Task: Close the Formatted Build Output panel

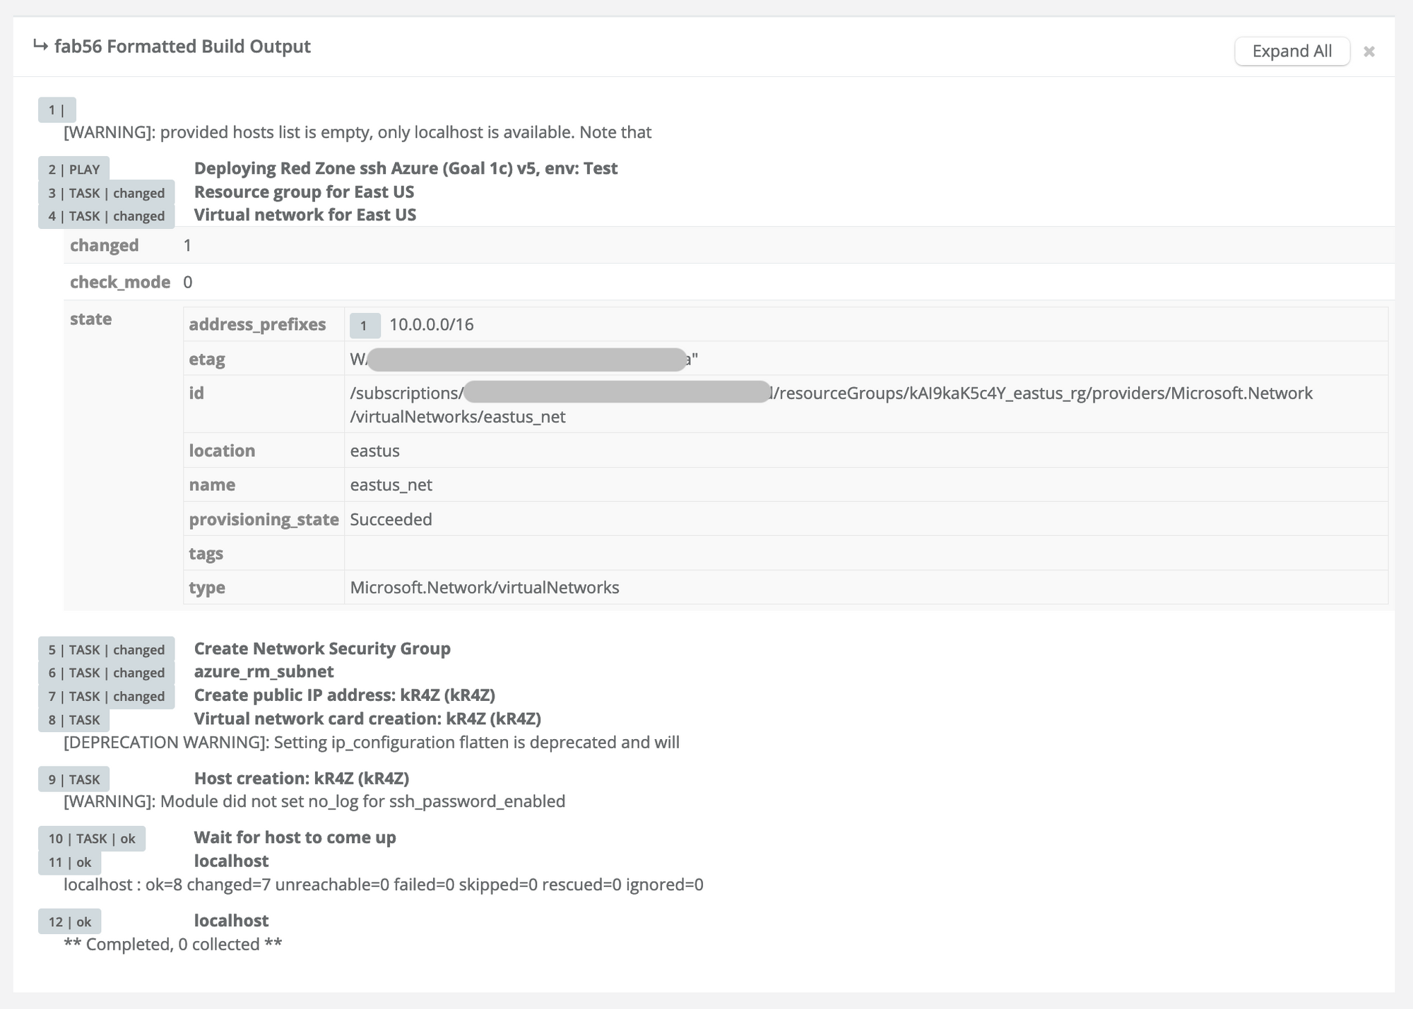Action: point(1368,52)
